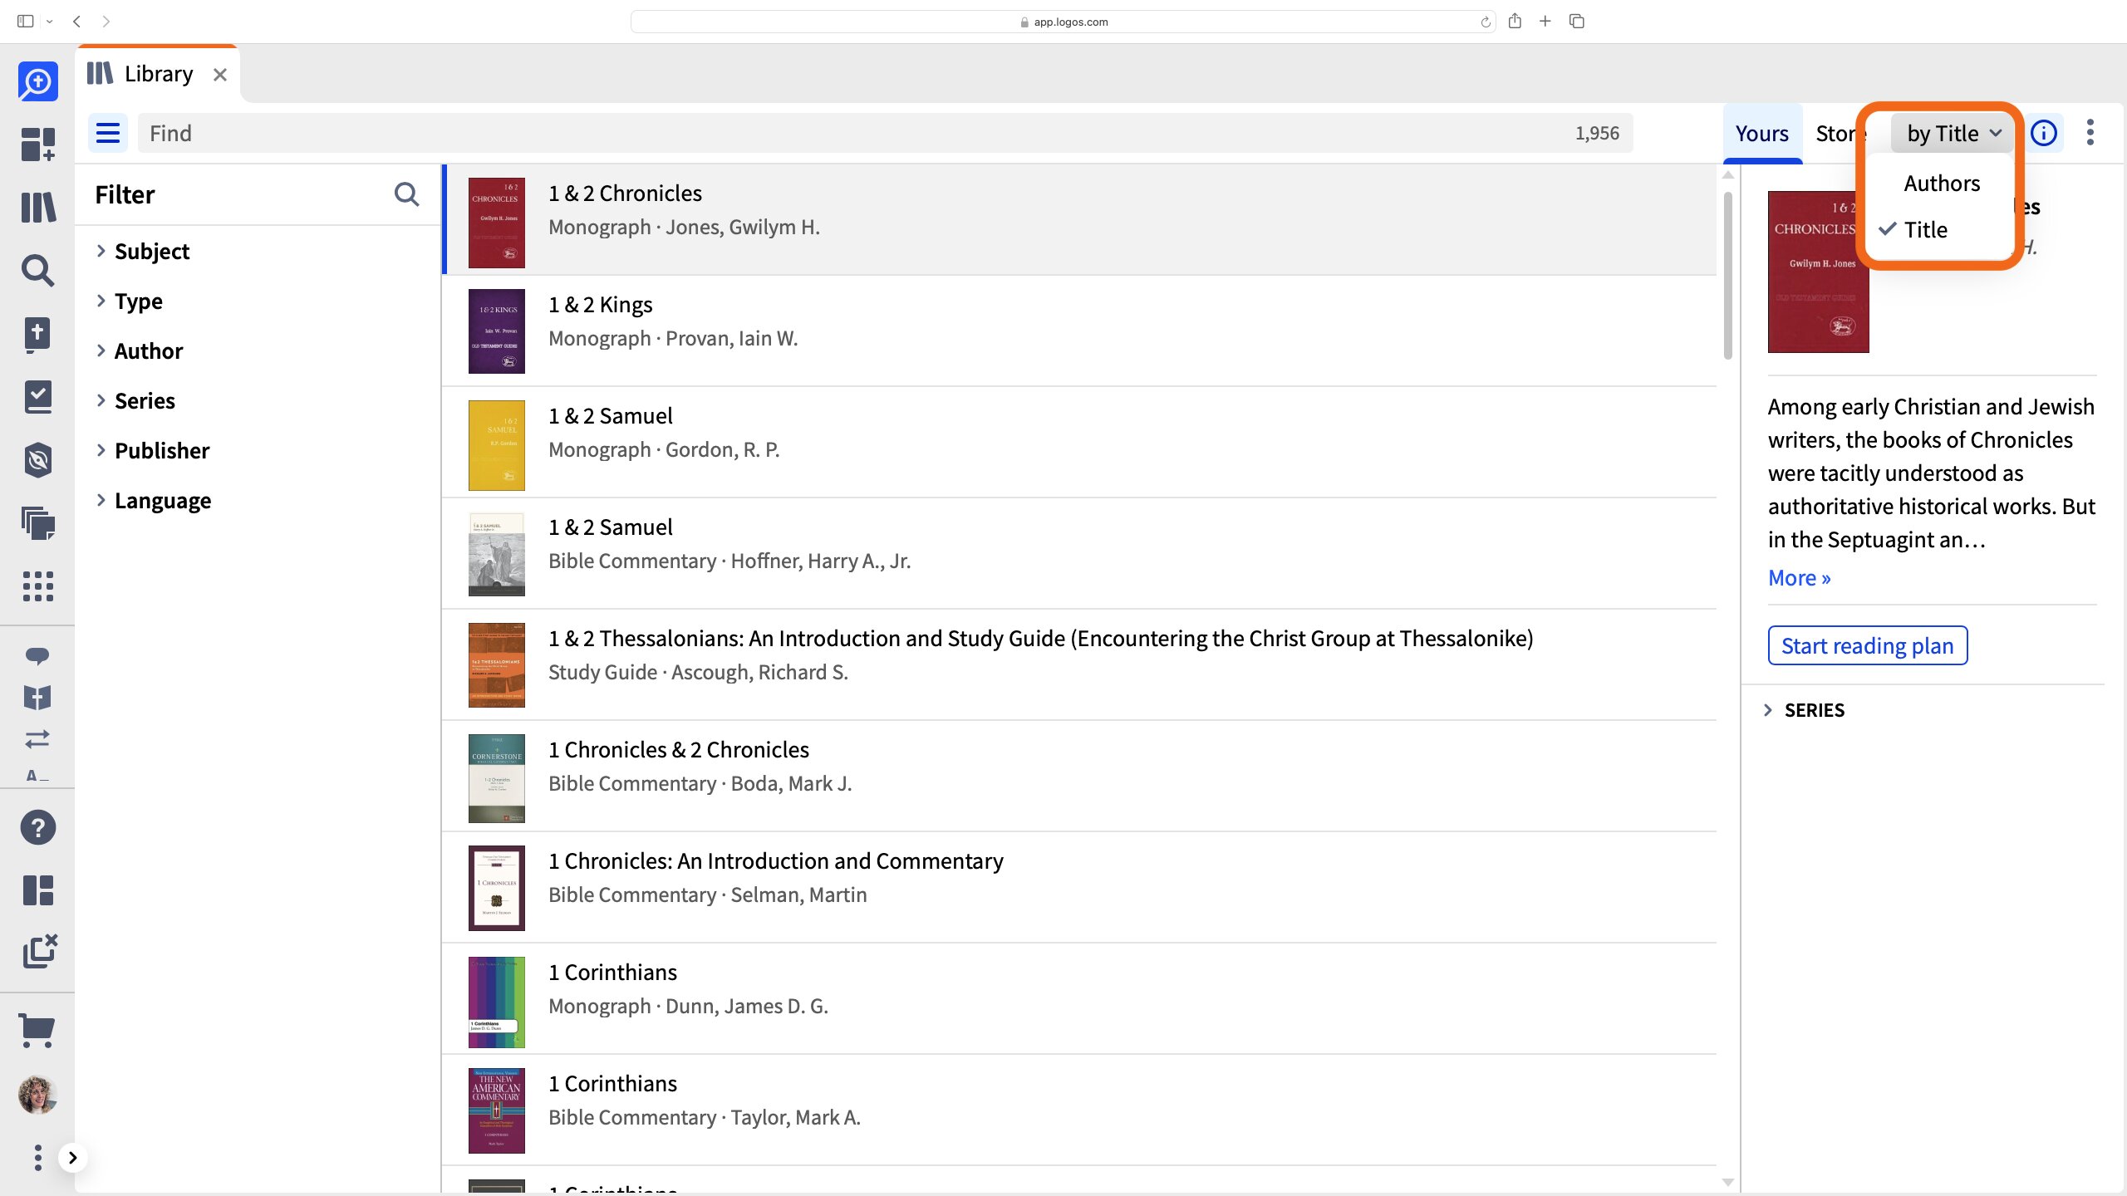Open a new browser tab with plus
2127x1196 pixels.
pyautogui.click(x=1545, y=22)
